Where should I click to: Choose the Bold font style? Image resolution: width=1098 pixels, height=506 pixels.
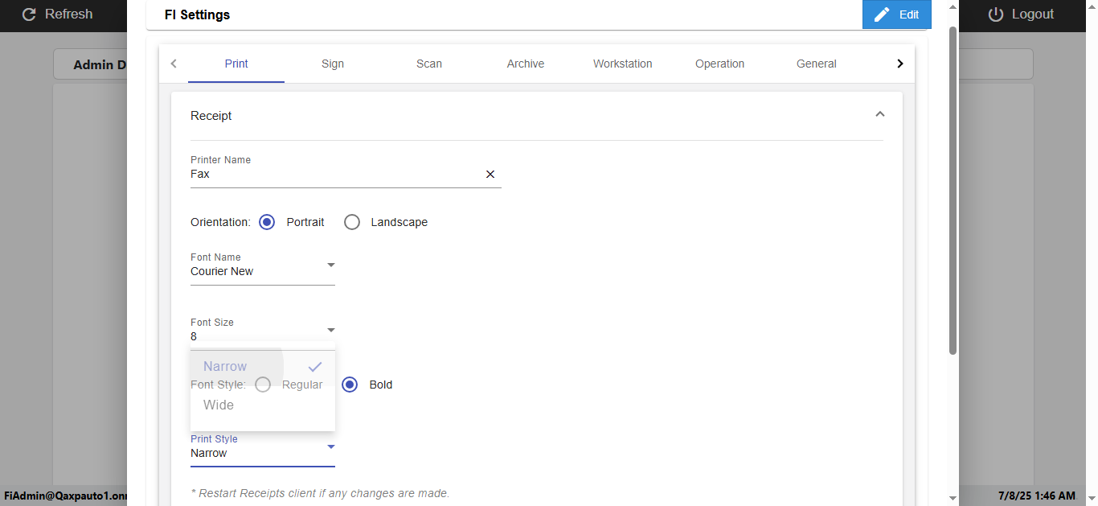pyautogui.click(x=350, y=385)
